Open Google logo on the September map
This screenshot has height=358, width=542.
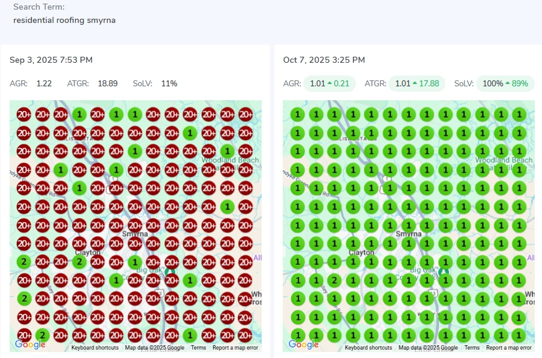[x=30, y=345]
